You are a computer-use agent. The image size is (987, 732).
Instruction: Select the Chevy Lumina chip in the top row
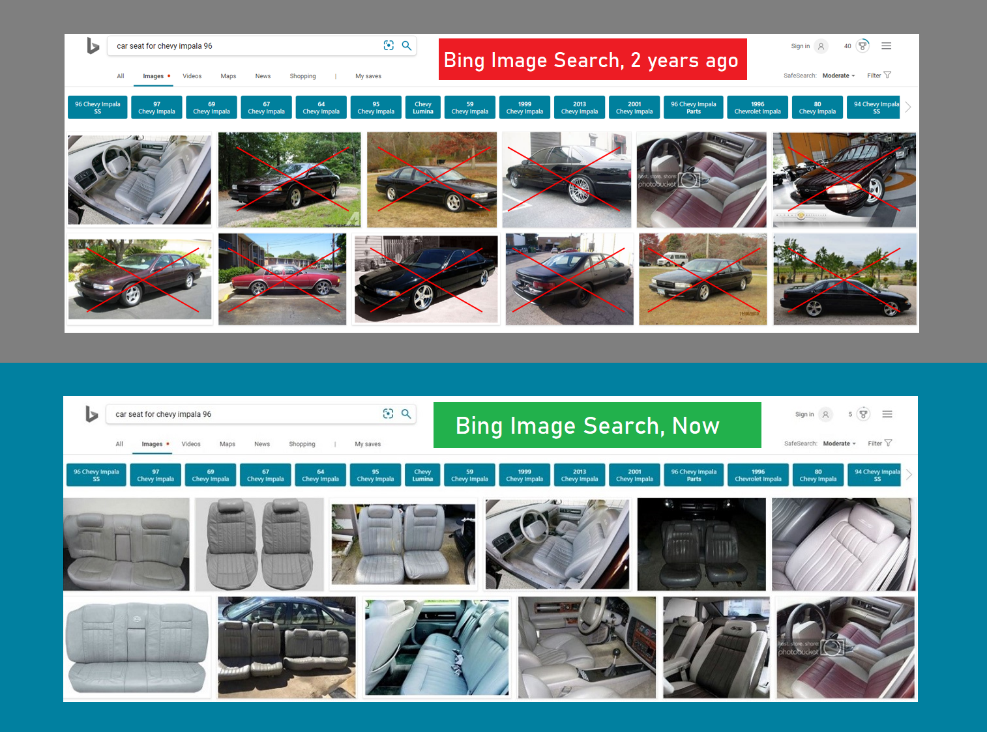423,107
